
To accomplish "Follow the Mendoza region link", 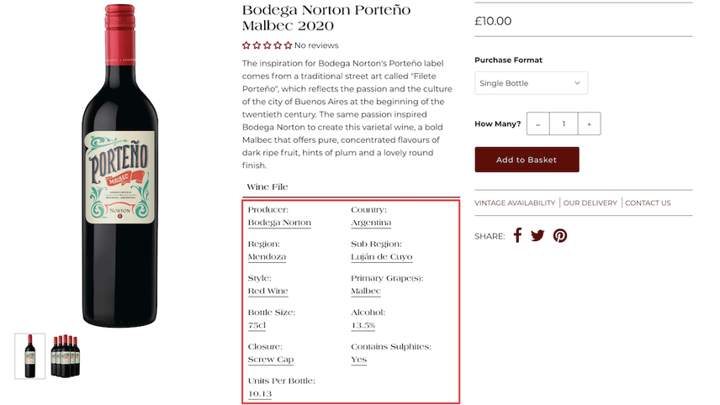I will (x=267, y=257).
